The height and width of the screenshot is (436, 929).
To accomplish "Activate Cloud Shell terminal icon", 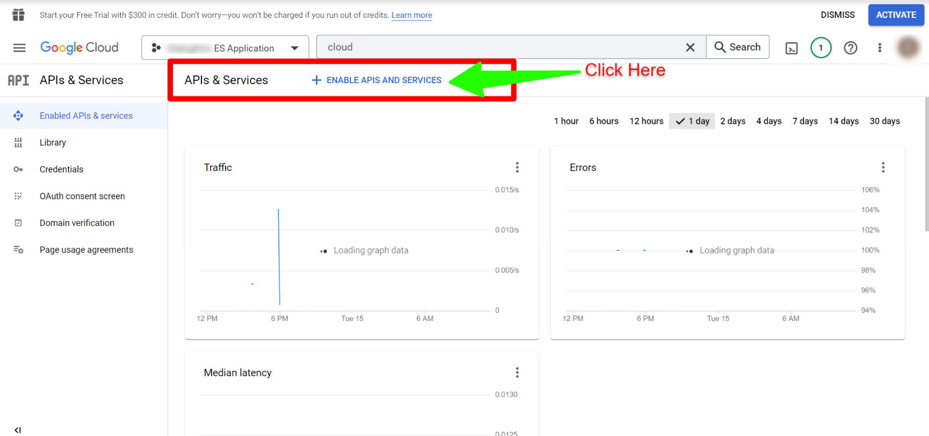I will click(x=792, y=48).
